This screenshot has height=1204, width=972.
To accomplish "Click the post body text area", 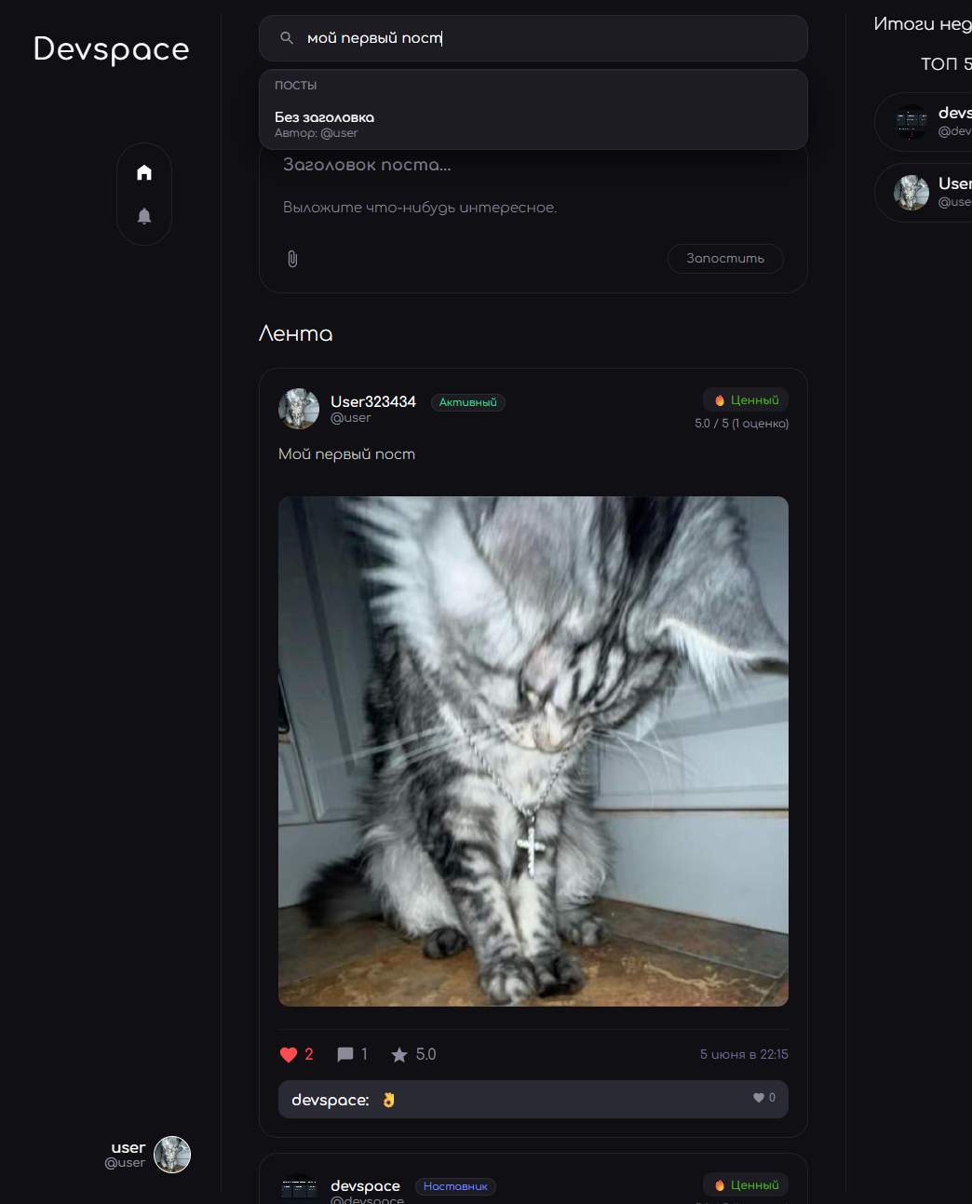I will pyautogui.click(x=533, y=208).
